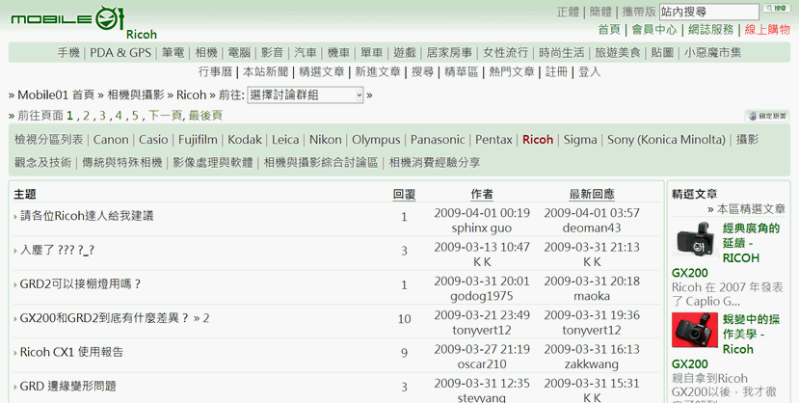Viewport: 799px width, 403px height.
Task: Select the 單車 menu item
Action: point(371,52)
